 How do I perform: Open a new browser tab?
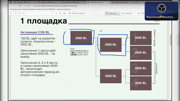click(x=137, y=2)
